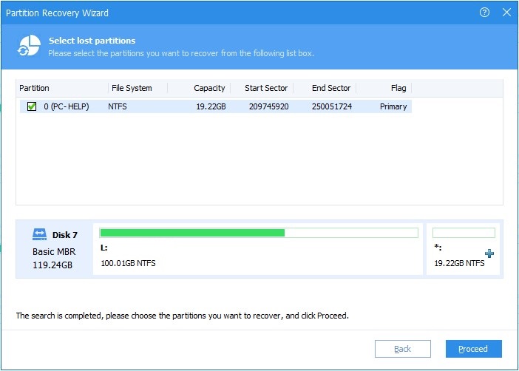
Task: Click the help question mark icon
Action: 485,13
